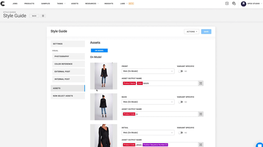Click token picker icon for Detail output name
Viewport: 263px width, 147px height.
click(x=201, y=145)
